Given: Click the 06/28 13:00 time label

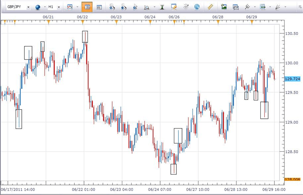Looking at the screenshot, I should pos(236,189).
